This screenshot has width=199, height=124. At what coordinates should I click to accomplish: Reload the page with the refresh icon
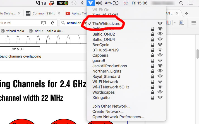click(x=53, y=23)
